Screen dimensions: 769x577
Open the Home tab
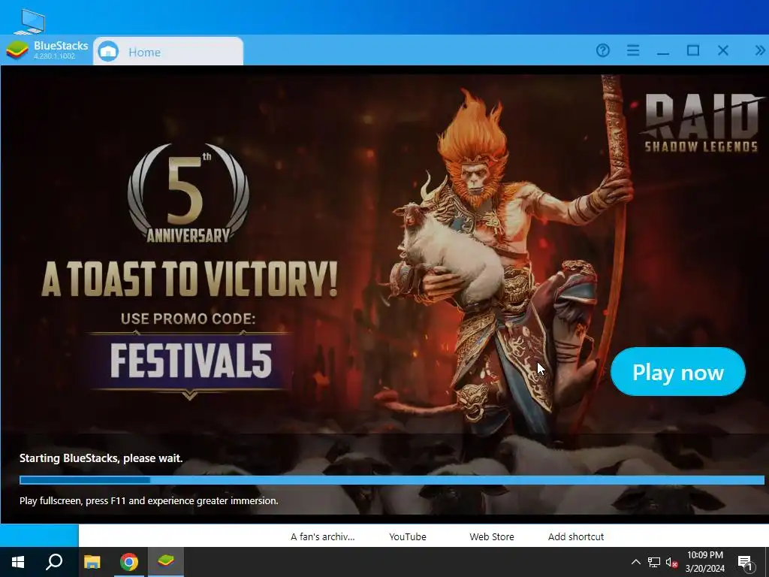click(x=168, y=51)
